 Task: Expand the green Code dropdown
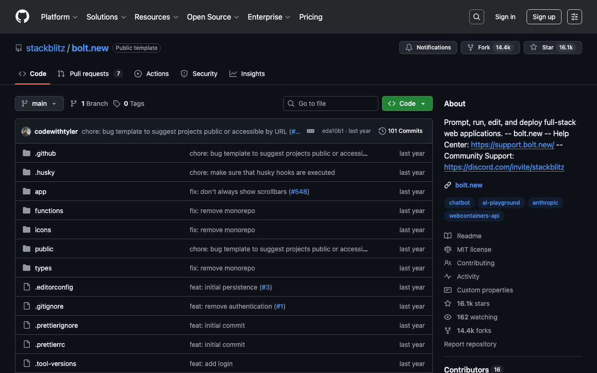coord(407,104)
